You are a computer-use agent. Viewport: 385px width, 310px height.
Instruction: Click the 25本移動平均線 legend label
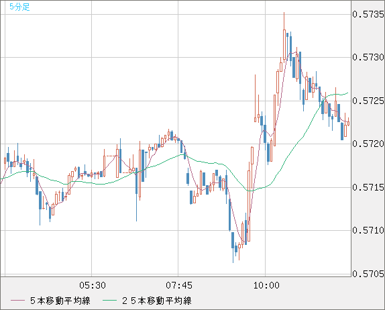157,301
